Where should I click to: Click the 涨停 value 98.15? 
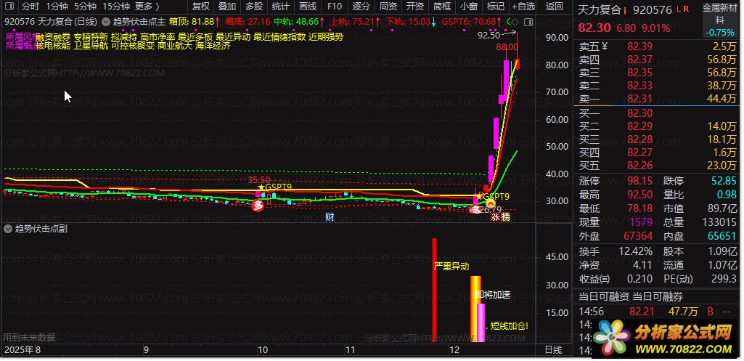coord(639,182)
